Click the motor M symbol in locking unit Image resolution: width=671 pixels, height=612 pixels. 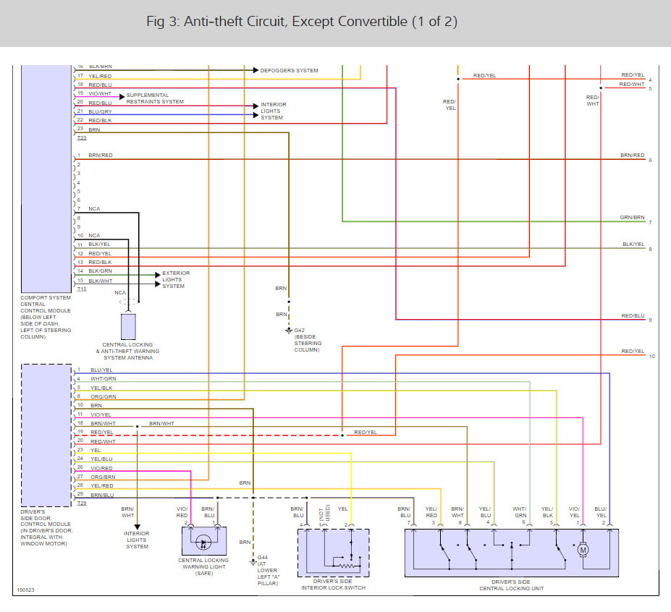point(583,550)
